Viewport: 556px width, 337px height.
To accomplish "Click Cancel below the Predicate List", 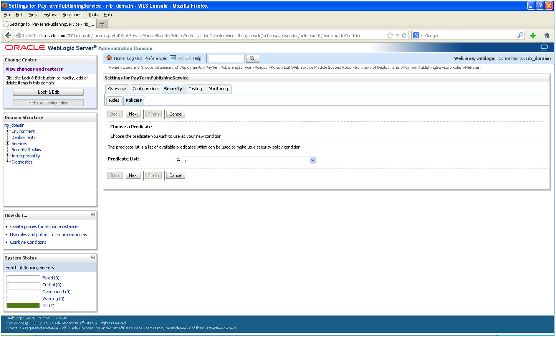I will tap(176, 175).
